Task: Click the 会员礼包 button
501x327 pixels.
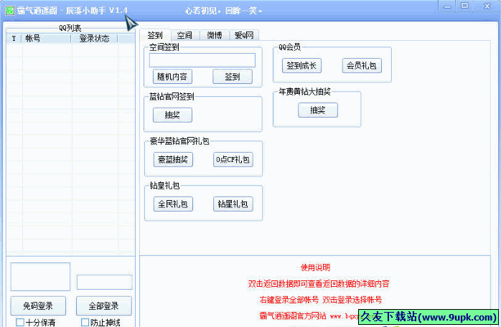Action: click(362, 66)
